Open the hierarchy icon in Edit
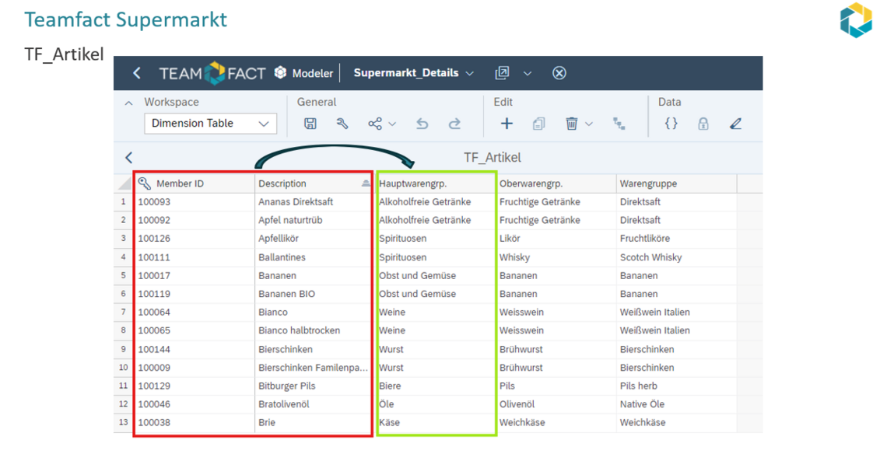This screenshot has height=454, width=887. pyautogui.click(x=619, y=124)
